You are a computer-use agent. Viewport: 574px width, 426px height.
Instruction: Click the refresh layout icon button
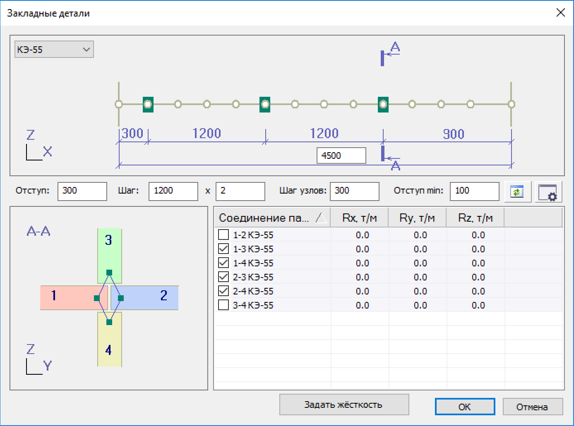click(517, 192)
